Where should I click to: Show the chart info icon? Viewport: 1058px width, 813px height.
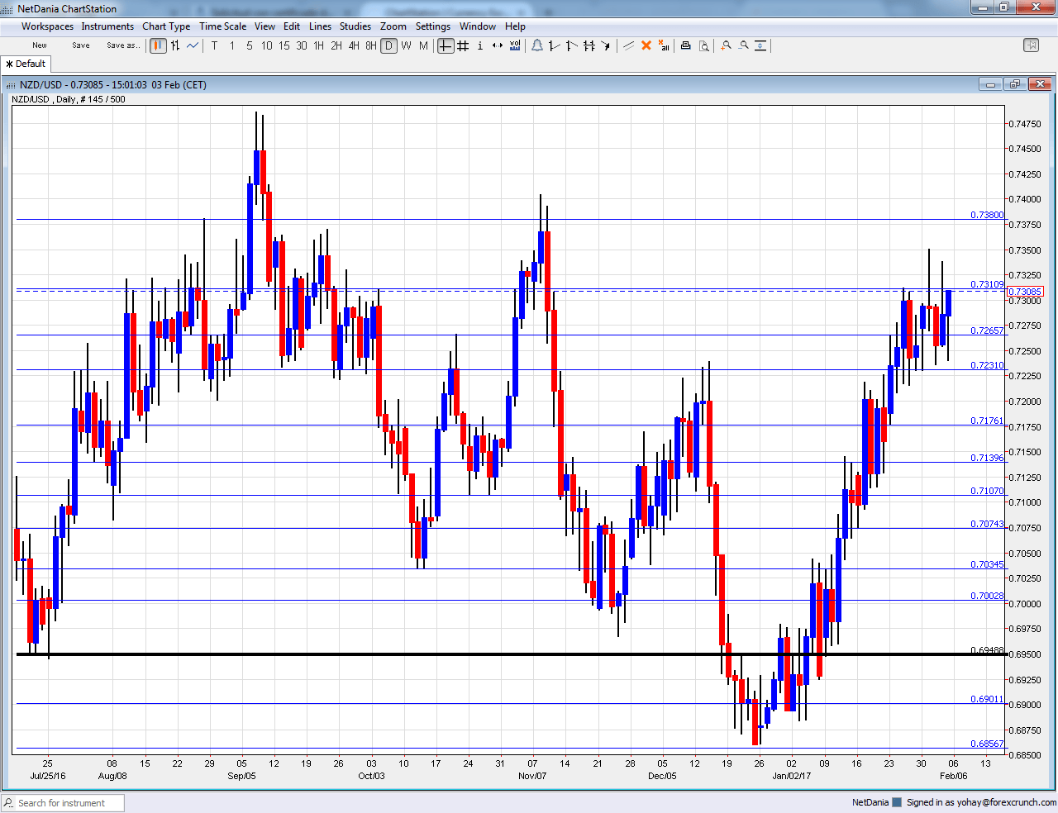point(480,45)
